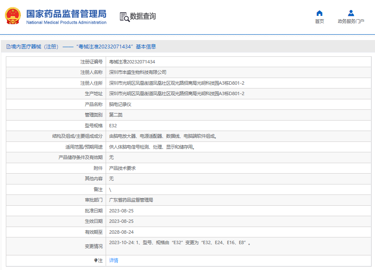This screenshot has height=270, width=375.
Task: Click the 生效日期 value 2023-08-25
Action: coord(121,221)
